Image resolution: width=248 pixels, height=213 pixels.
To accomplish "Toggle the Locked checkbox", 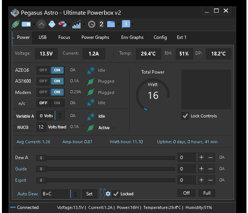I will [x=116, y=194].
